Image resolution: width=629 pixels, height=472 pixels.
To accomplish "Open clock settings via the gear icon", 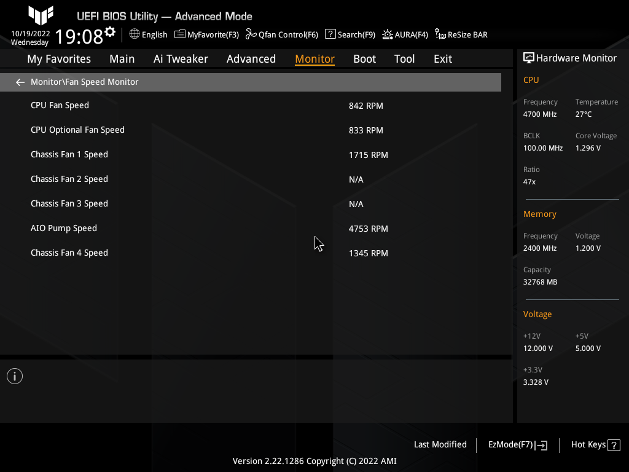I will tap(110, 30).
